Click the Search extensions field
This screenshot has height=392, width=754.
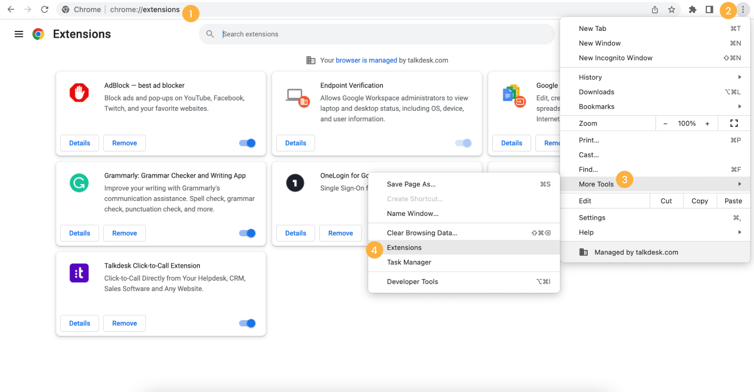tap(377, 34)
